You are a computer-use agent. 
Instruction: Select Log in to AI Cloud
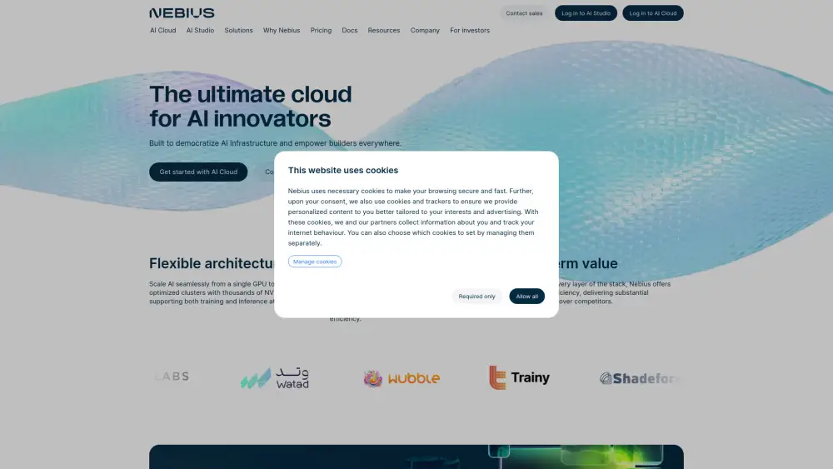(653, 13)
